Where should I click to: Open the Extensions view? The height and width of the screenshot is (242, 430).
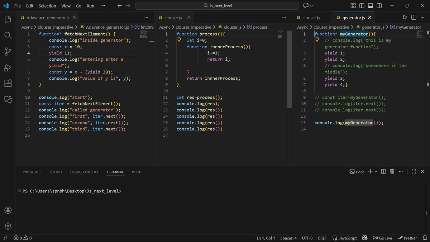pos(8,84)
